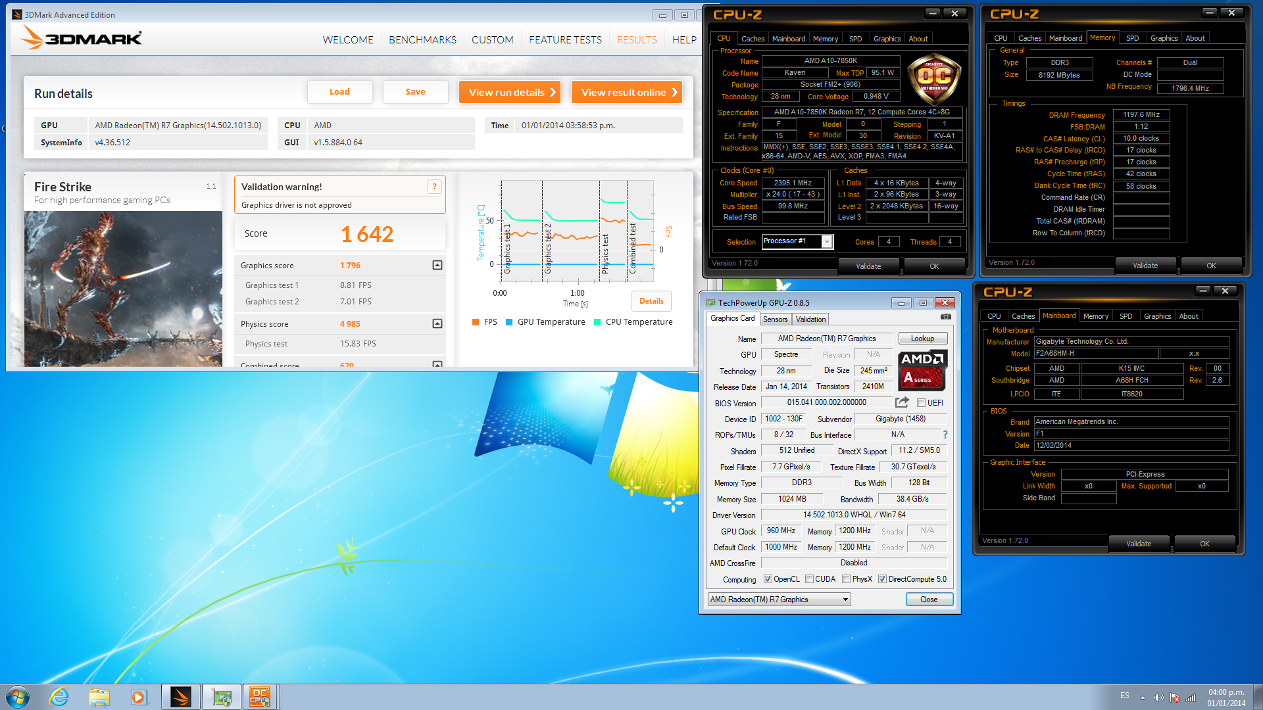The image size is (1263, 710).
Task: Open the validation warning help question mark
Action: point(434,187)
